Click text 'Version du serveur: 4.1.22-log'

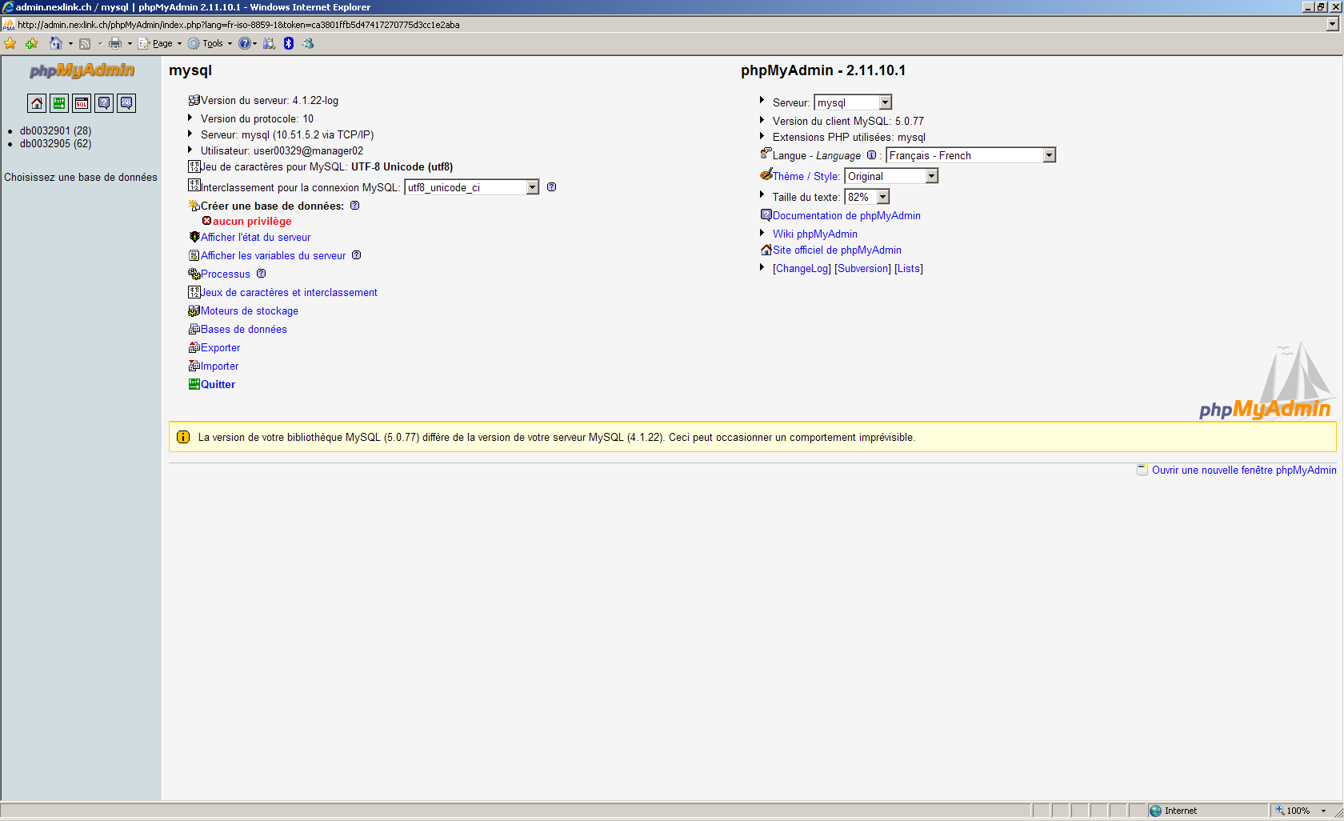pyautogui.click(x=270, y=100)
